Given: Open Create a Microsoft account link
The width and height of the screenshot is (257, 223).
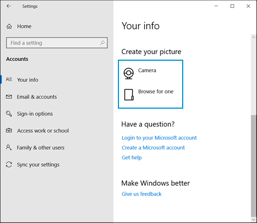Looking at the screenshot, I should [x=153, y=148].
